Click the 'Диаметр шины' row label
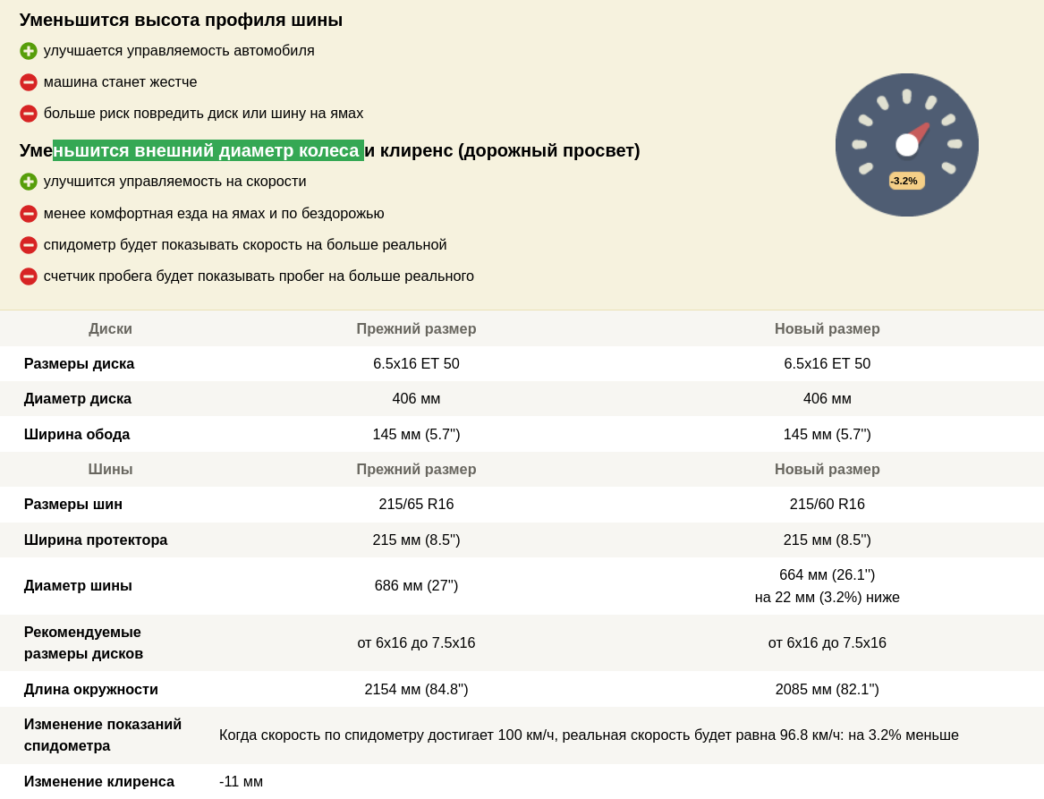Image resolution: width=1044 pixels, height=799 pixels. coord(78,586)
